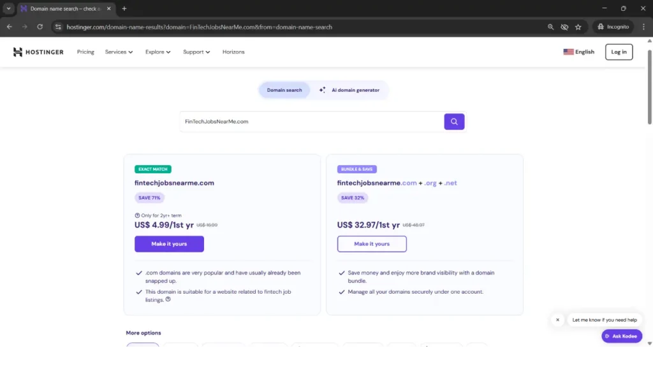Bookmark this page with the star icon

[578, 27]
